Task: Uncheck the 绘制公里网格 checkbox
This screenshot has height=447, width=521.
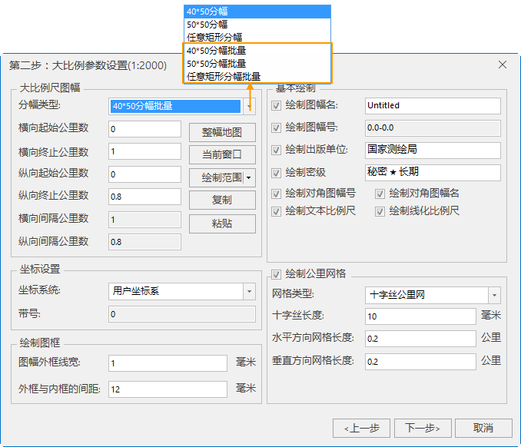Action: point(277,274)
